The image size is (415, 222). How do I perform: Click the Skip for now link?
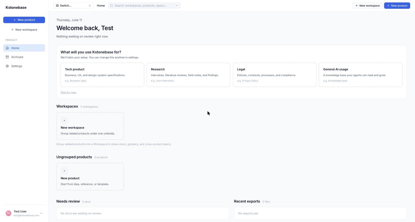68,93
